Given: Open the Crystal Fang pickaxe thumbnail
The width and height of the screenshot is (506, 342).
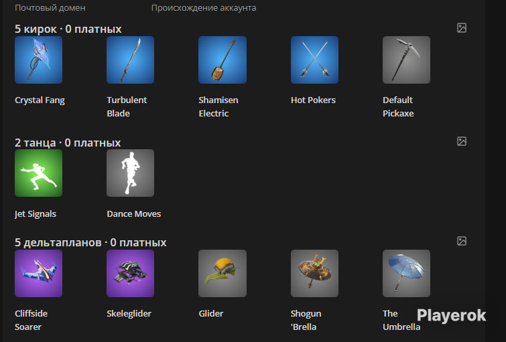Looking at the screenshot, I should (38, 60).
